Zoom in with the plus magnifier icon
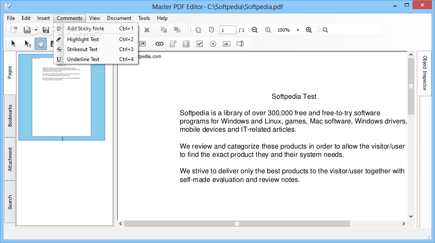This screenshot has width=435, height=243. pos(309,30)
